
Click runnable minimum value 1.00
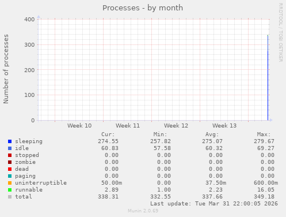164,190
